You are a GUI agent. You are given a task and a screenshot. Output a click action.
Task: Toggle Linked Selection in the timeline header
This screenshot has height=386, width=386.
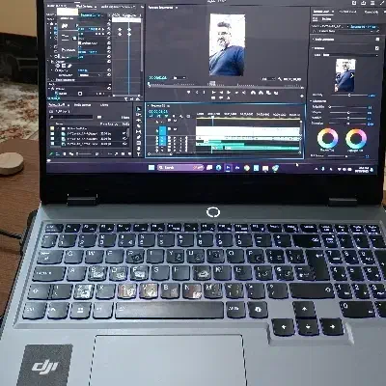pos(167,116)
